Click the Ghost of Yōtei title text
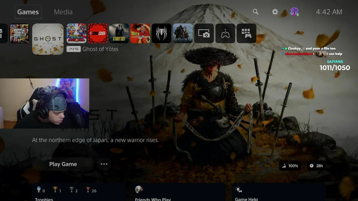Image resolution: width=358 pixels, height=201 pixels. (100, 49)
